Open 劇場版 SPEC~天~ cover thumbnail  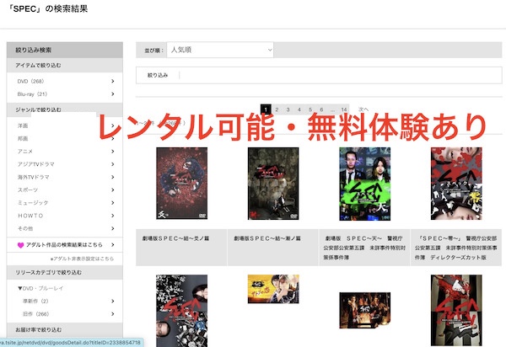click(x=364, y=184)
